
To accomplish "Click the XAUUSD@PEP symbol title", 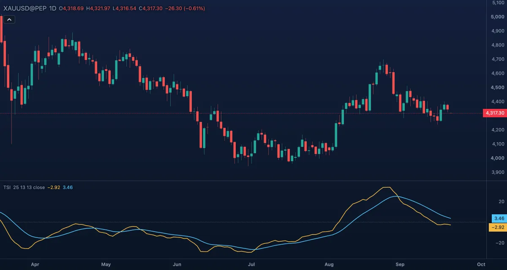I will pos(24,8).
